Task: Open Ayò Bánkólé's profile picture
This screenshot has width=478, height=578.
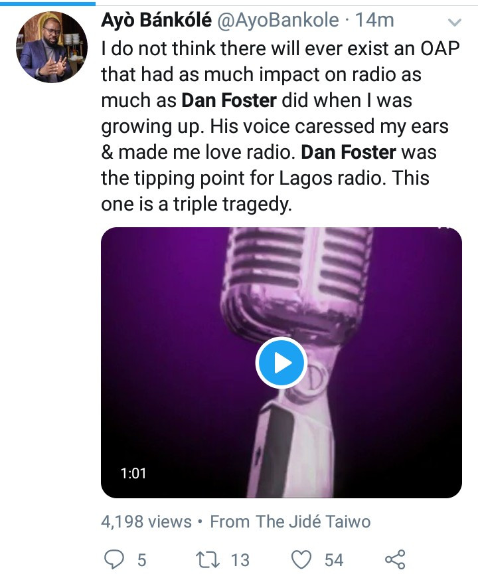Action: (52, 47)
